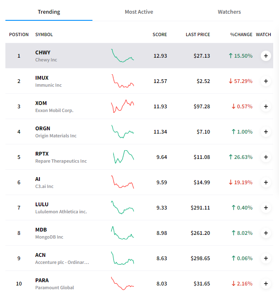
Task: Open the MDB sparkline chart
Action: click(x=122, y=233)
